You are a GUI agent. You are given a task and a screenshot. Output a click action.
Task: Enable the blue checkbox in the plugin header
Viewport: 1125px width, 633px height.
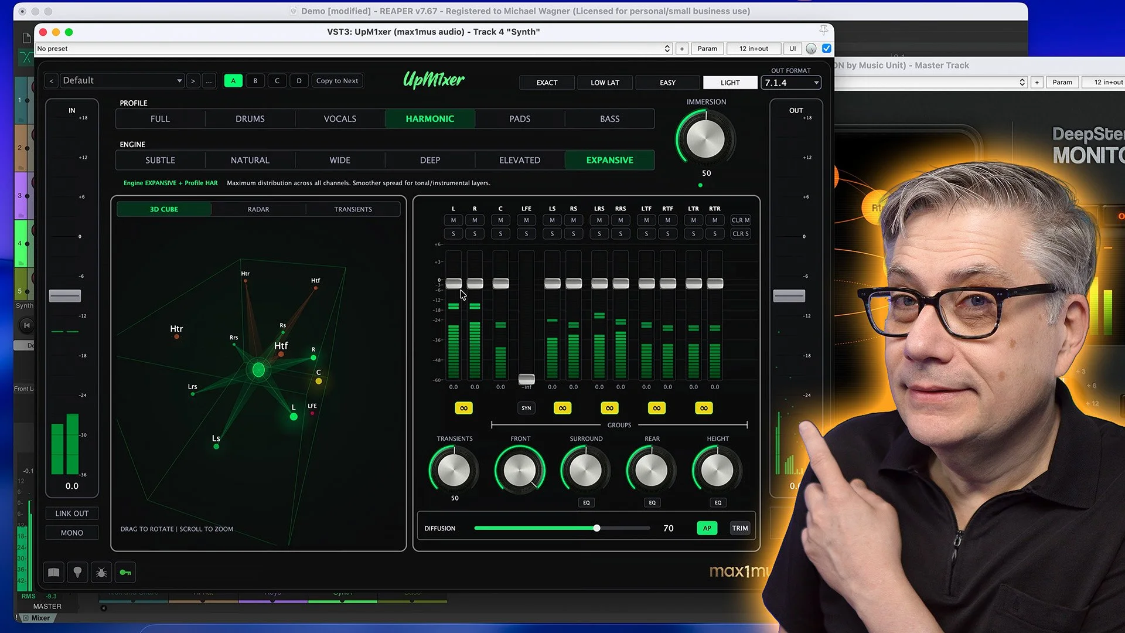click(827, 48)
